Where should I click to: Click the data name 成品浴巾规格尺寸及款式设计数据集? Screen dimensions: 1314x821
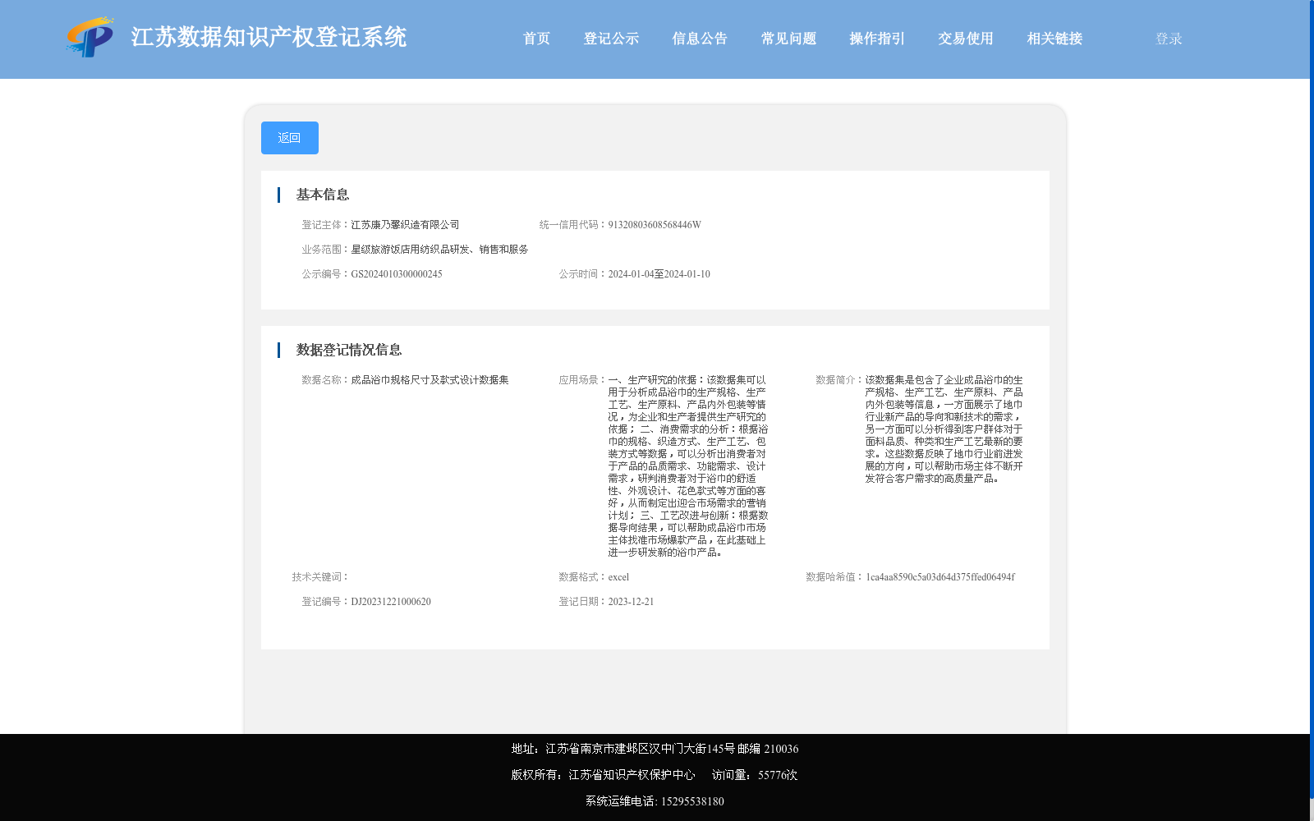click(x=430, y=380)
